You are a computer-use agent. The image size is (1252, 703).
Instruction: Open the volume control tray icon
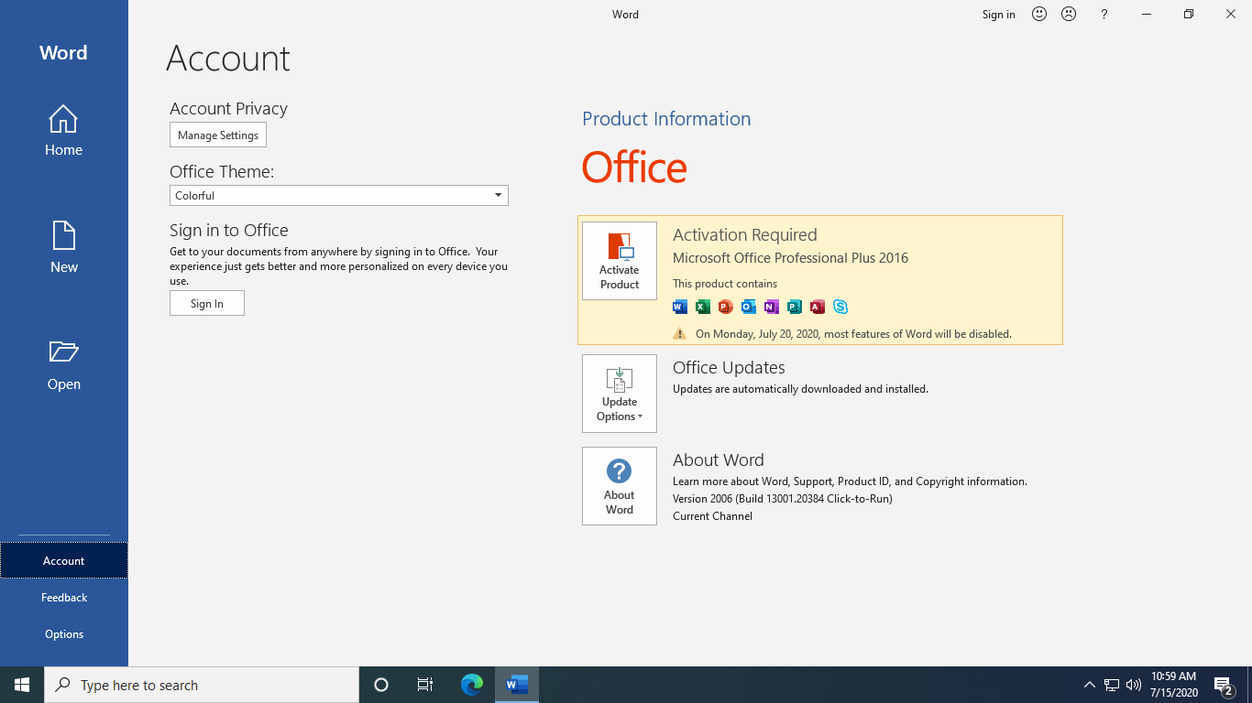click(1134, 685)
